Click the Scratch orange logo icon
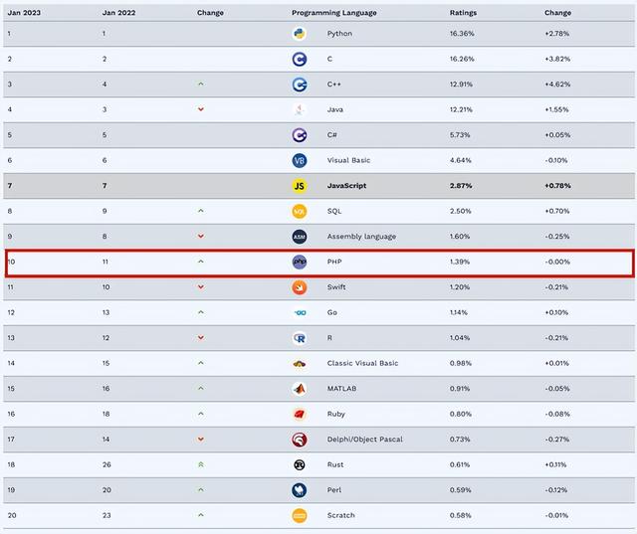This screenshot has width=637, height=534. (300, 515)
